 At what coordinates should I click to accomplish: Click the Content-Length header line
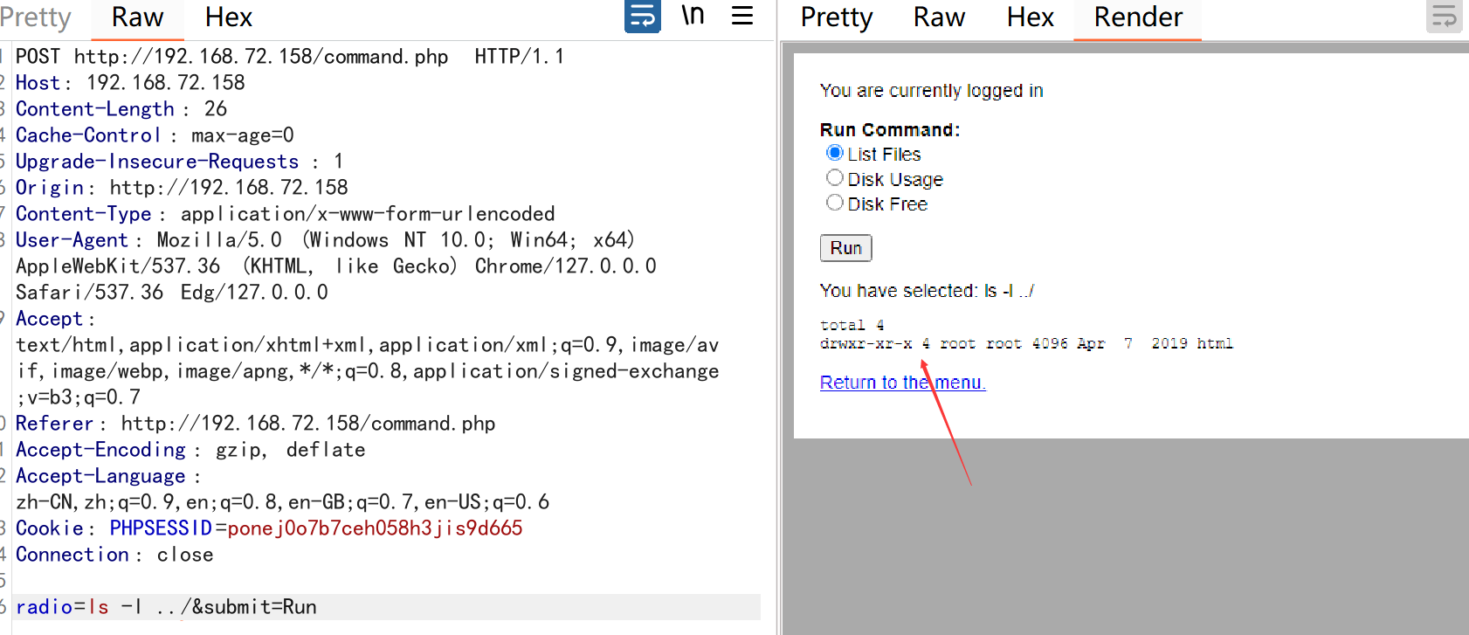[x=121, y=109]
